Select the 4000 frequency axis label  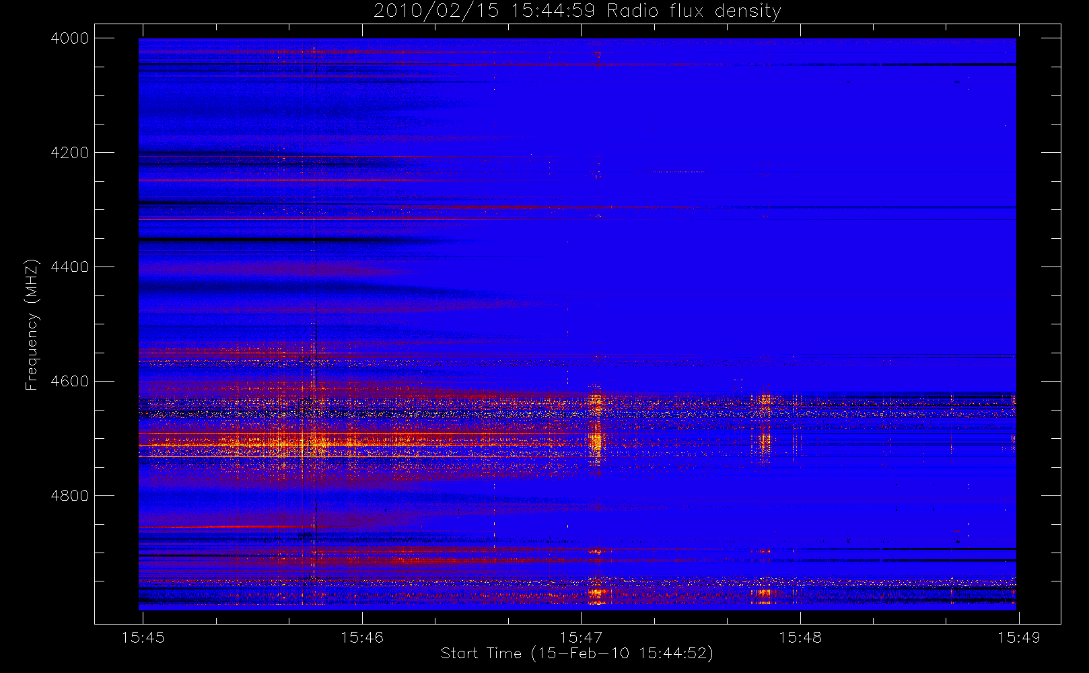[70, 38]
